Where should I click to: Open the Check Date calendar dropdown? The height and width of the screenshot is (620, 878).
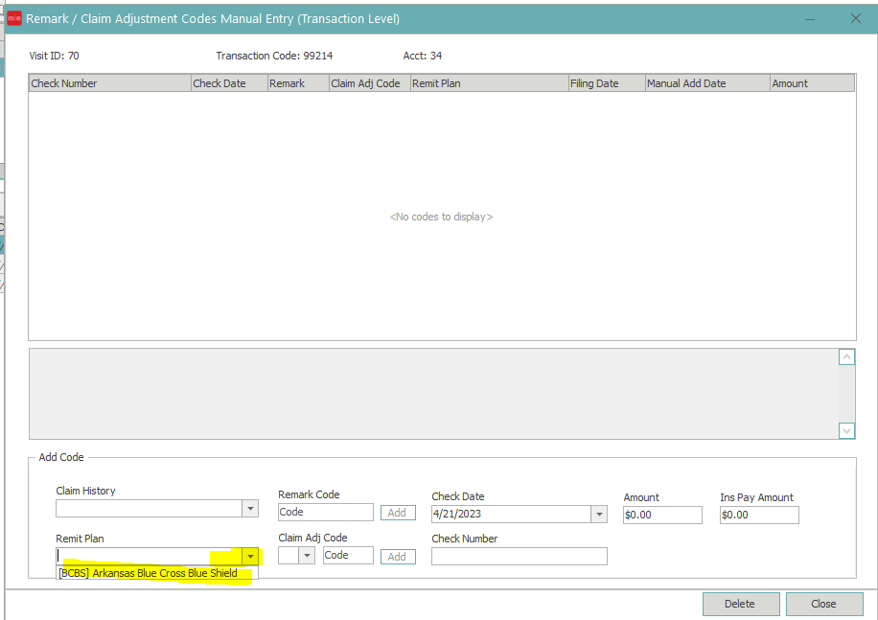[599, 515]
